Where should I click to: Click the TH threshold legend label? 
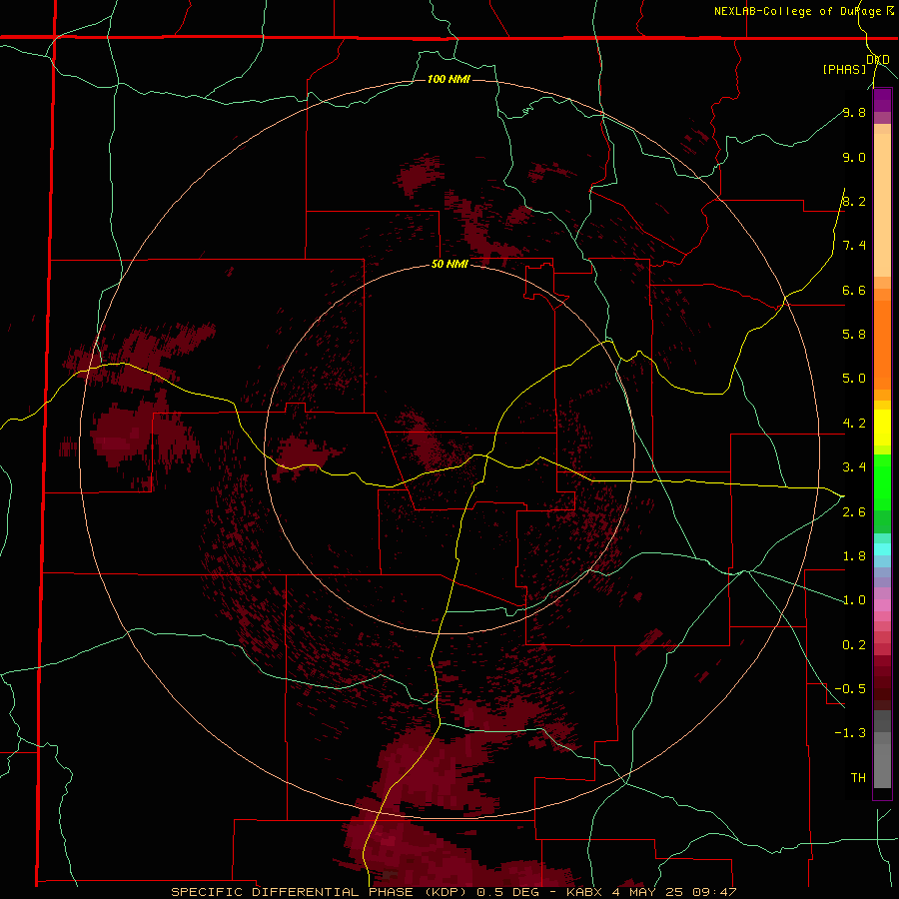858,778
